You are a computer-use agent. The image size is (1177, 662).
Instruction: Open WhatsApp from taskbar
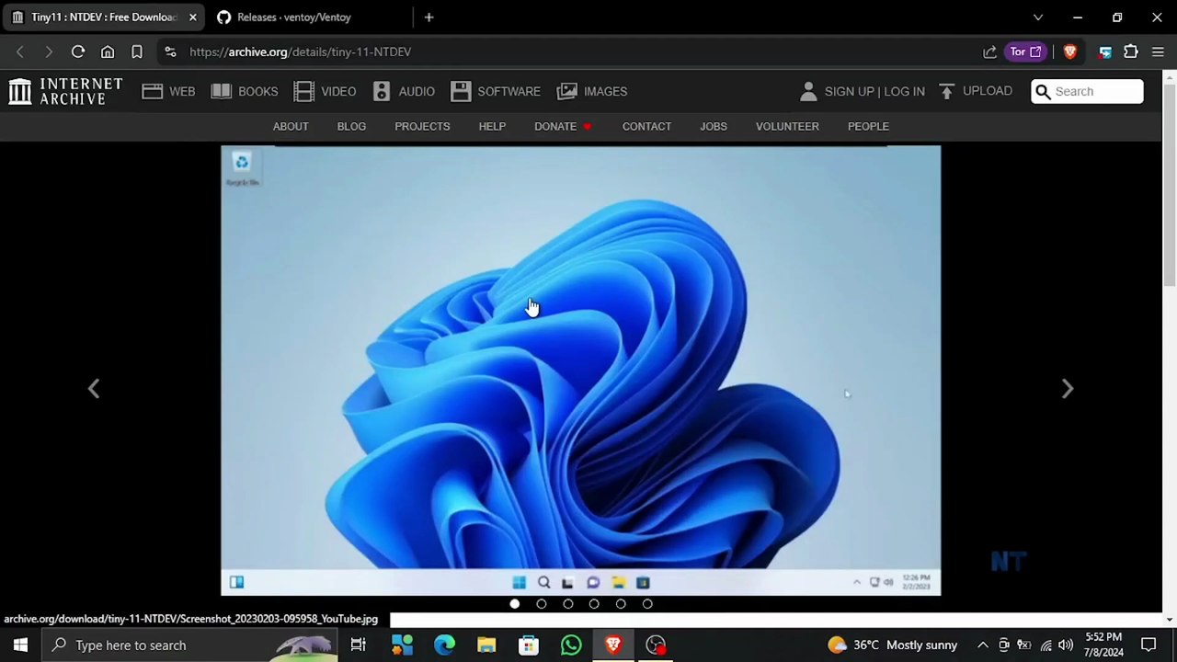pos(571,645)
